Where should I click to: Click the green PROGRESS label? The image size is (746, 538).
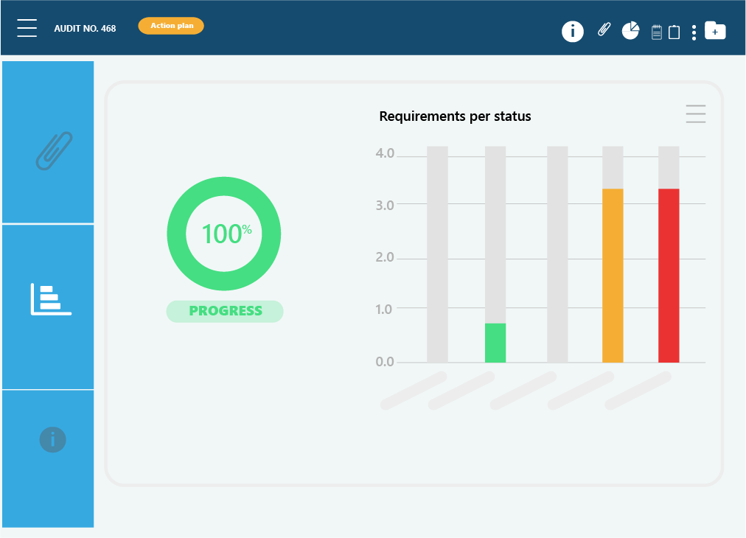click(225, 311)
